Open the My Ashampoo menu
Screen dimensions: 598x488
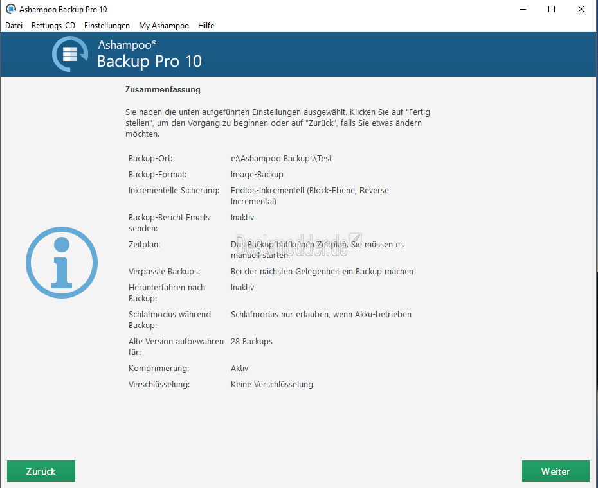[x=164, y=26]
